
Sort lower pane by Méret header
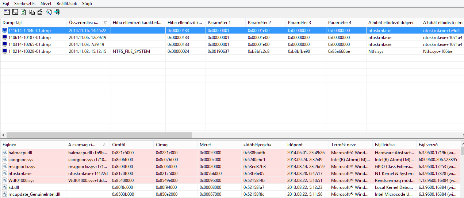219,145
